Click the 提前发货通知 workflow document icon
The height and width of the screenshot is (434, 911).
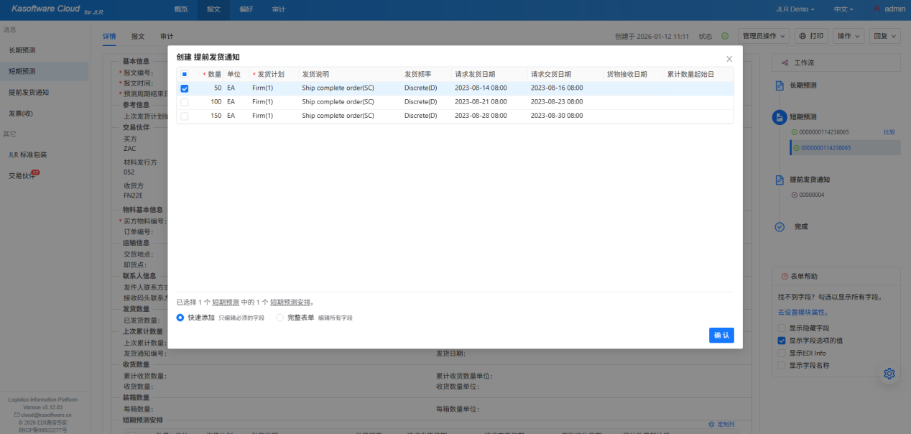click(780, 180)
